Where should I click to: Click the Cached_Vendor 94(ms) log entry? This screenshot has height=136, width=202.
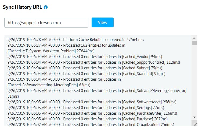85,57
